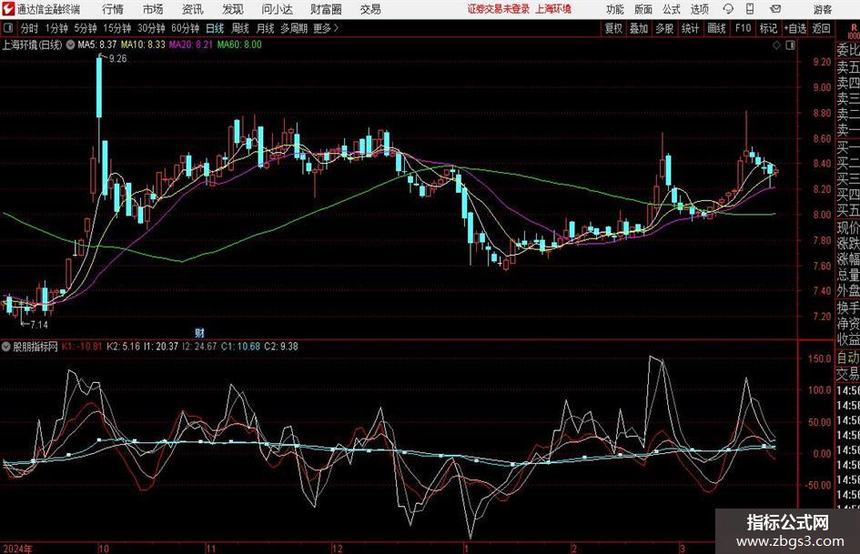Image resolution: width=860 pixels, height=554 pixels.
Task: Click the 统计 statistics button
Action: pos(690,28)
